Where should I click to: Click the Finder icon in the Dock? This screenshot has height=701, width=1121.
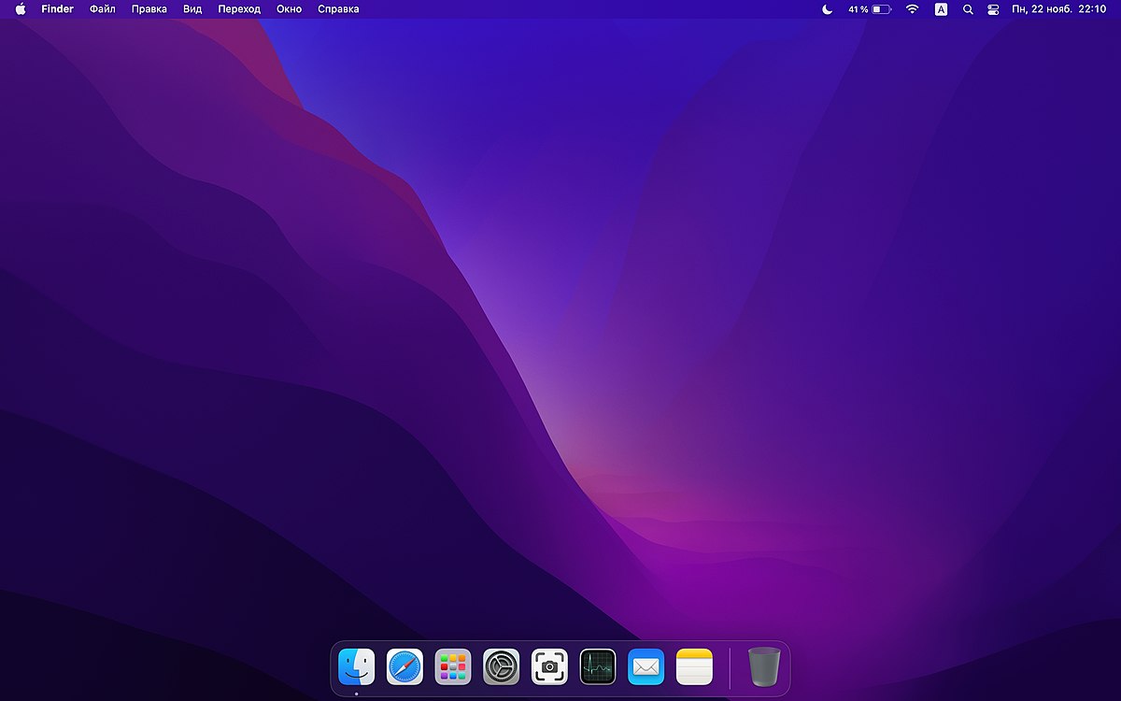point(356,666)
